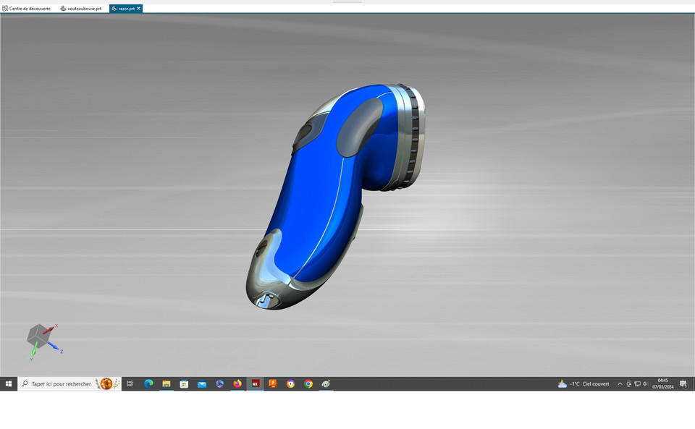Select the X axis on the orientation triad
This screenshot has height=429, width=695.
click(x=48, y=330)
